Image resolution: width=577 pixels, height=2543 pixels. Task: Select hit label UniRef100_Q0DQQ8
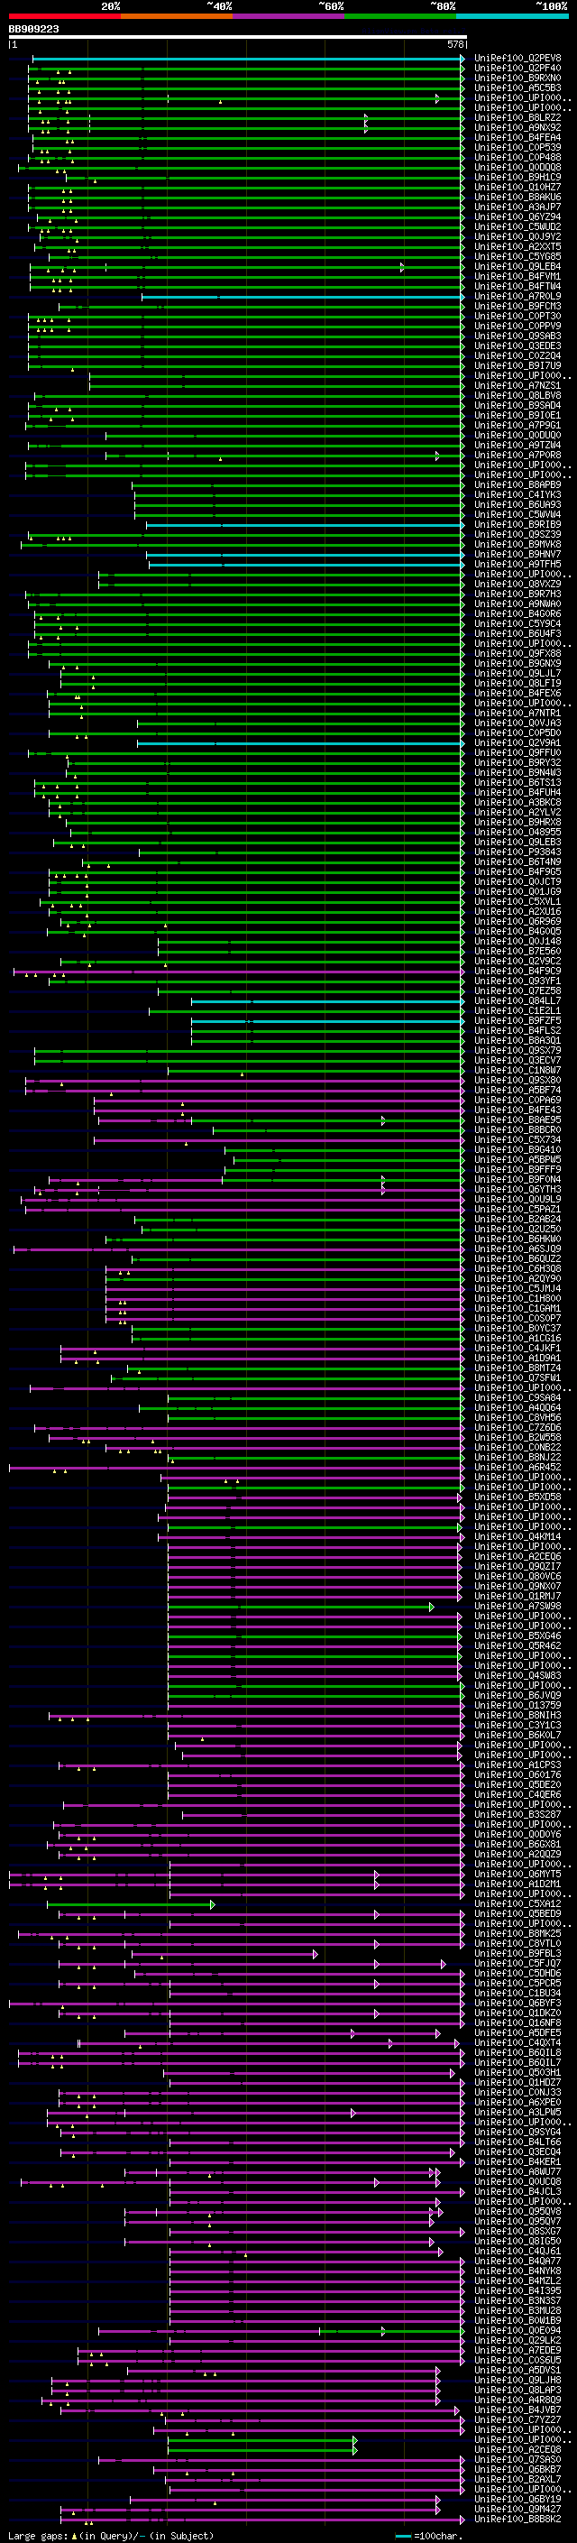517,167
